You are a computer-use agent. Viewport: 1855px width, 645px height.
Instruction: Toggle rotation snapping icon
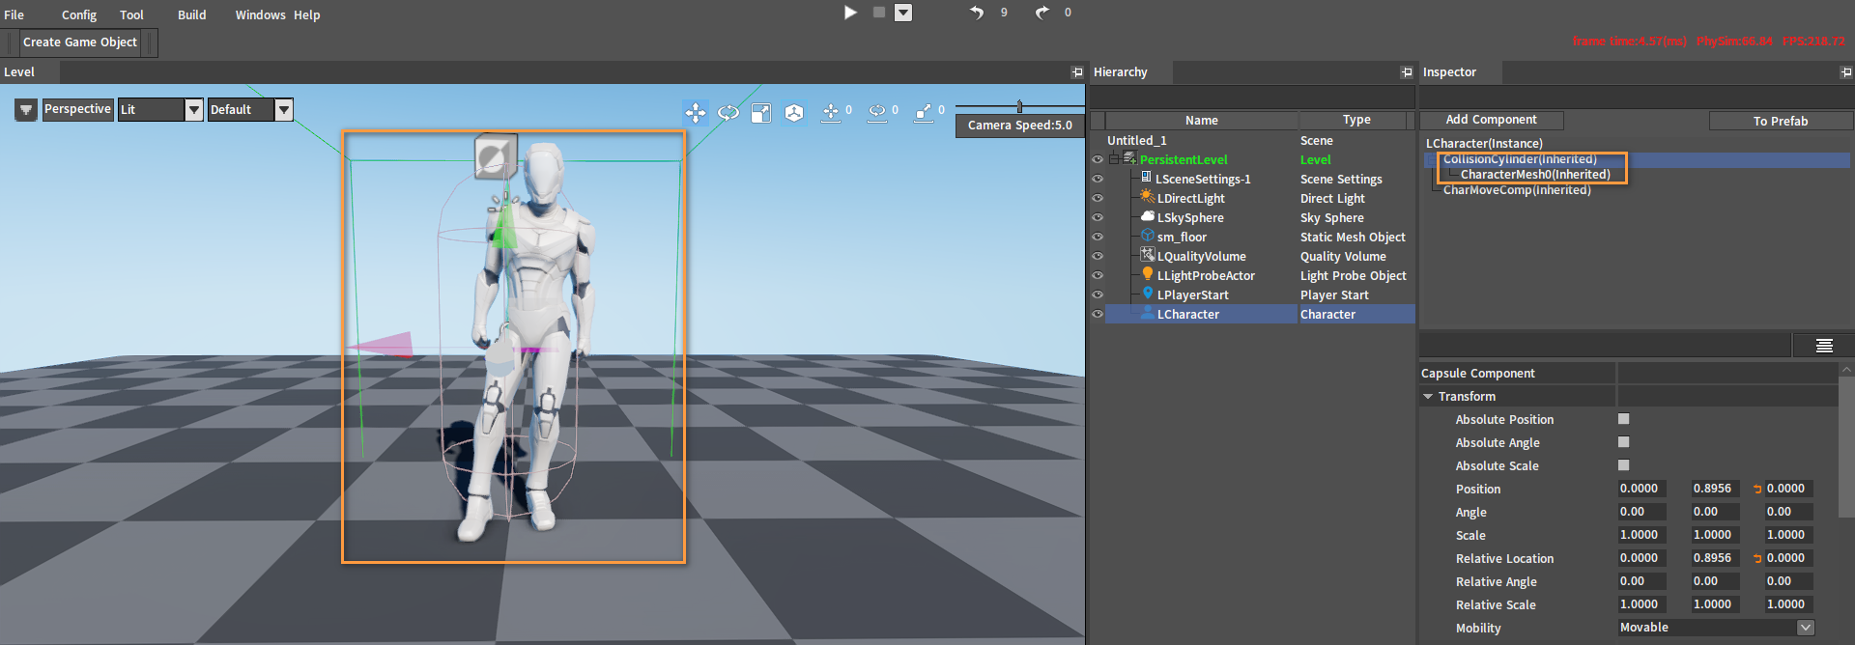(877, 113)
